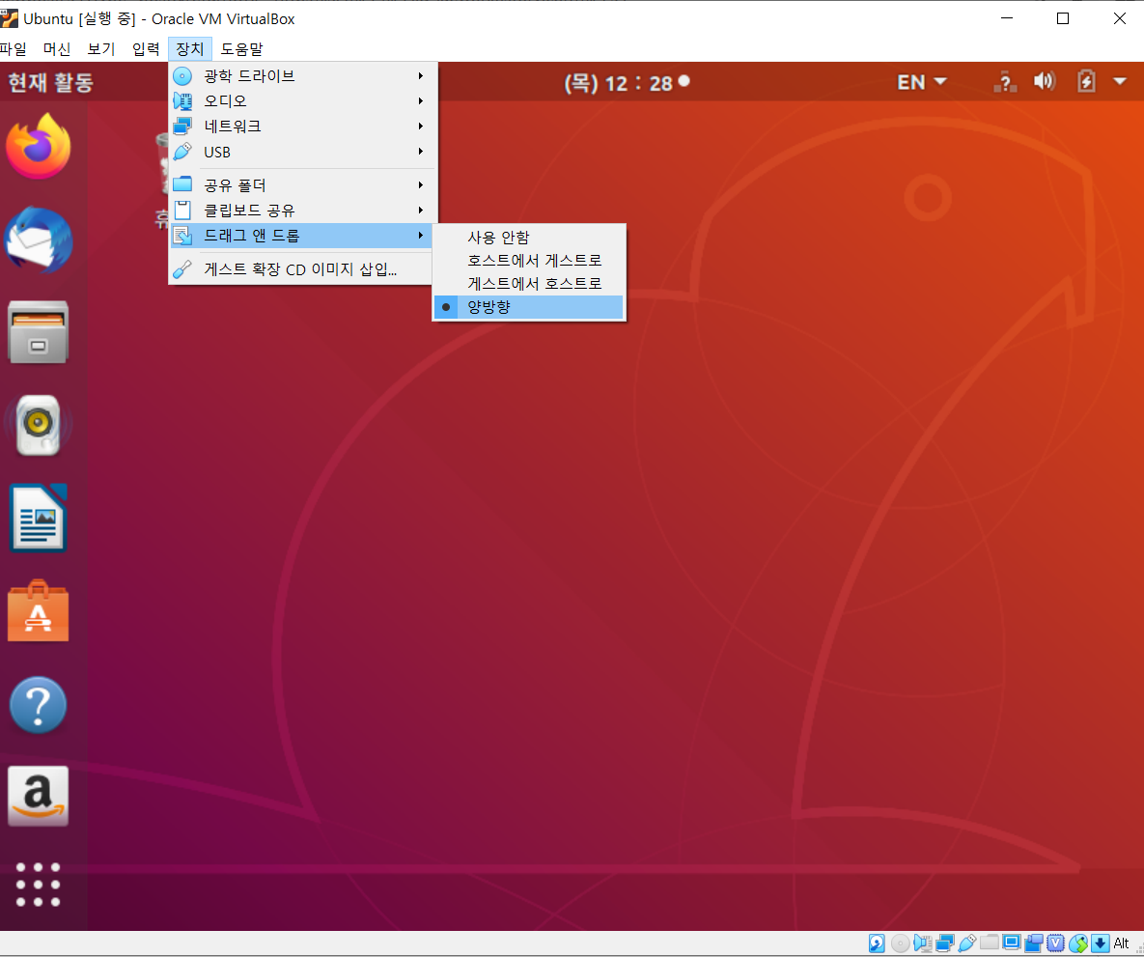Open the Amazon launcher in dock
1144x957 pixels.
38,797
